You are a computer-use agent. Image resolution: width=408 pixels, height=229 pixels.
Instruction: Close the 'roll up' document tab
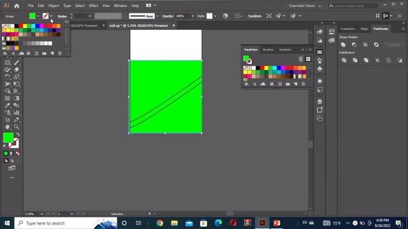[x=173, y=25]
